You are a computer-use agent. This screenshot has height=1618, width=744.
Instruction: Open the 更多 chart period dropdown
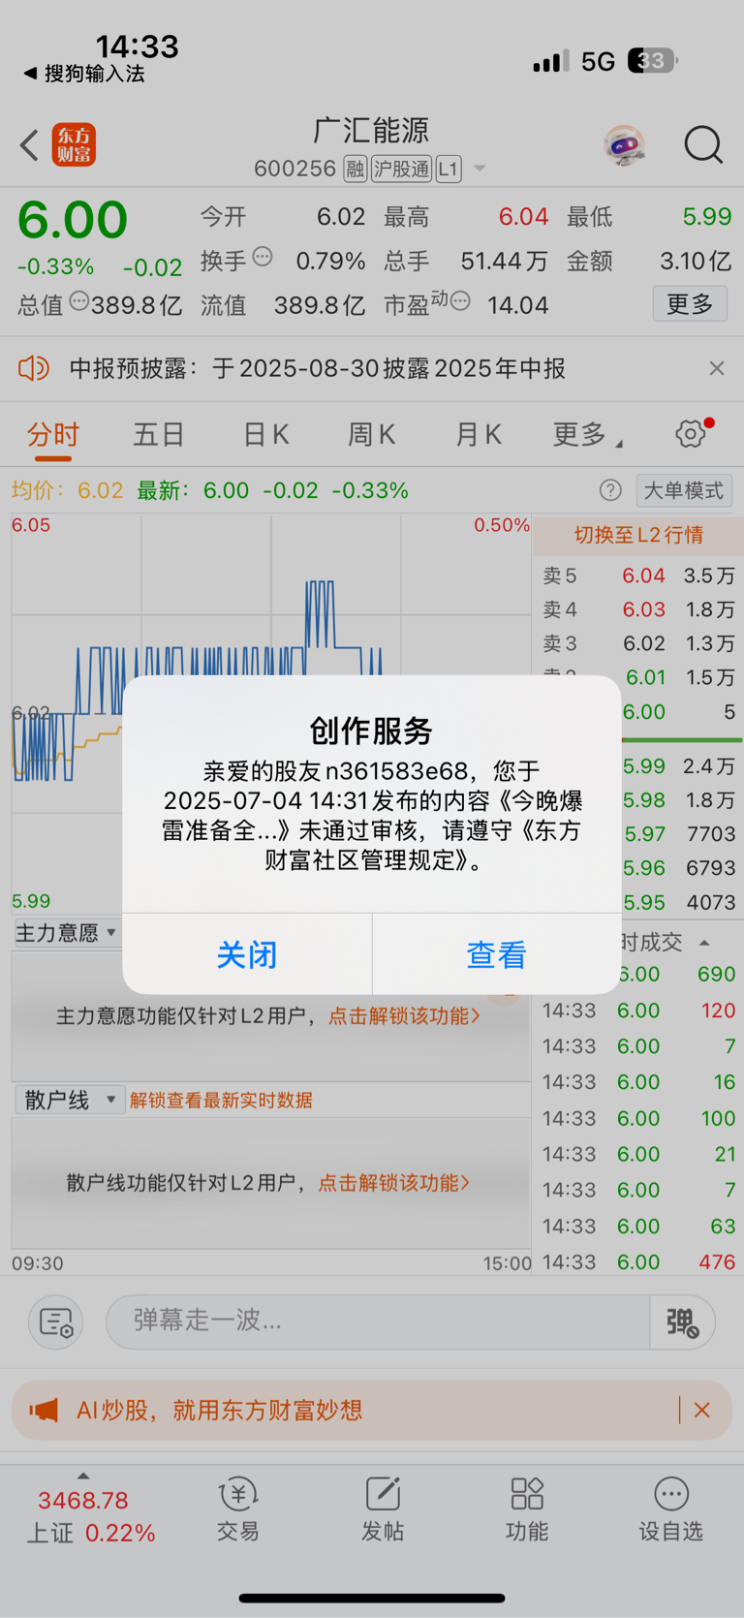coord(587,434)
